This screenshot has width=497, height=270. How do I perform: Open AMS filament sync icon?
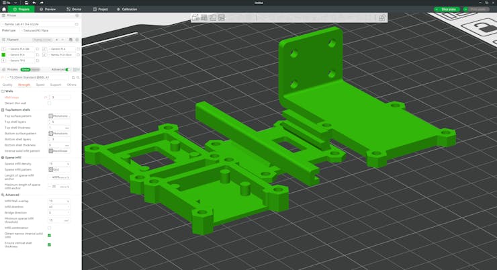point(71,40)
